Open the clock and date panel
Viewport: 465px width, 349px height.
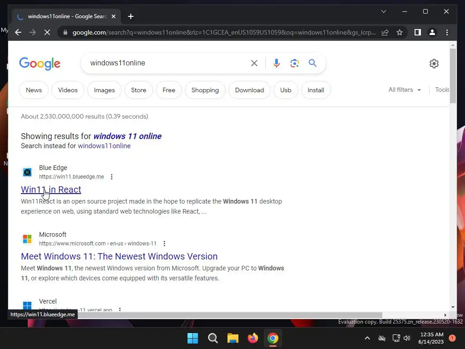point(431,338)
